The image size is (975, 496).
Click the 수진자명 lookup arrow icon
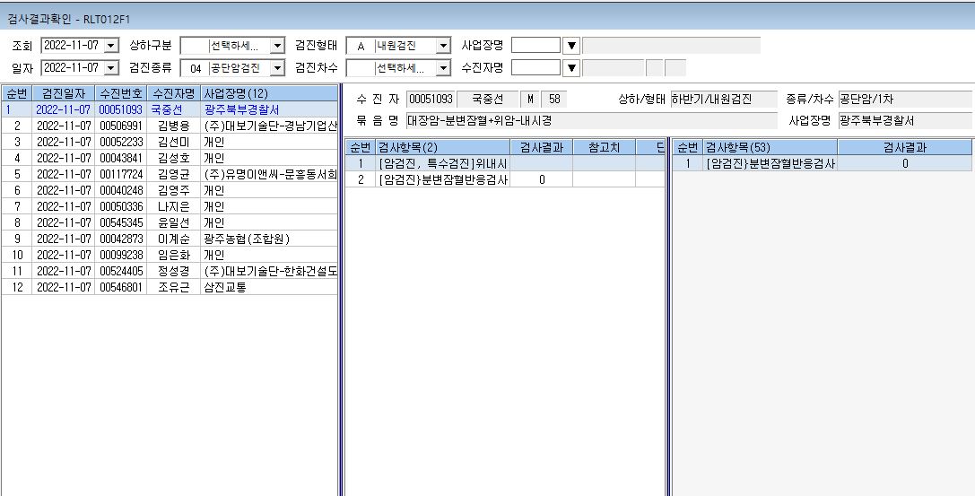coord(571,68)
